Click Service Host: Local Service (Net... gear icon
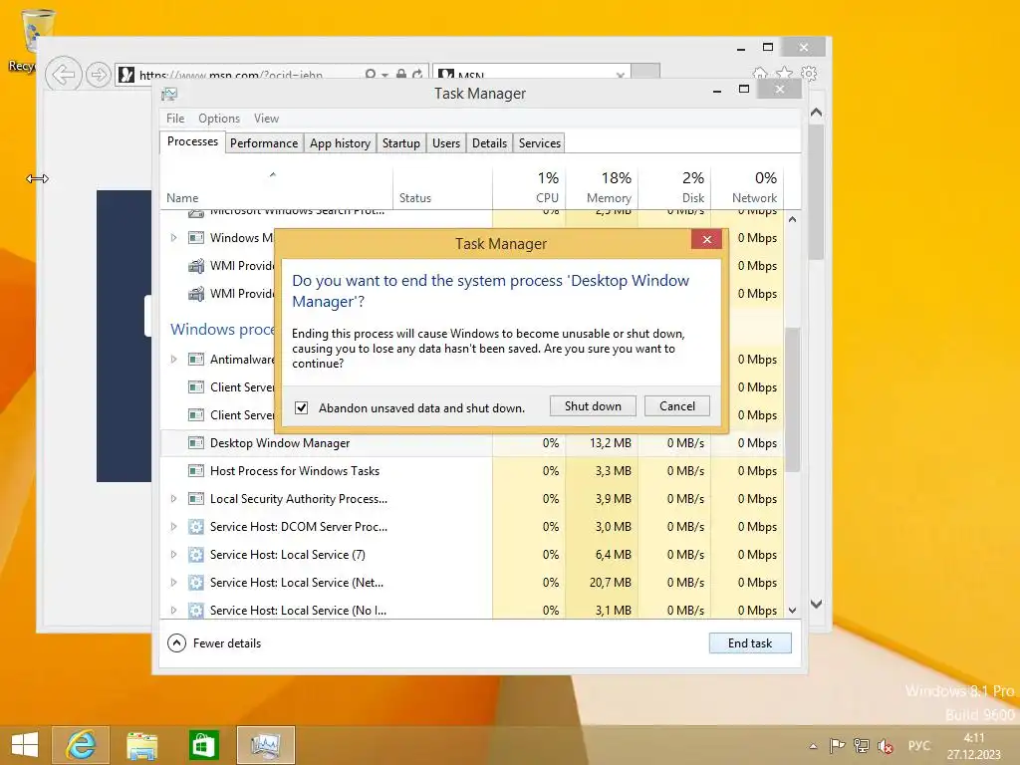The height and width of the screenshot is (765, 1020). (196, 583)
